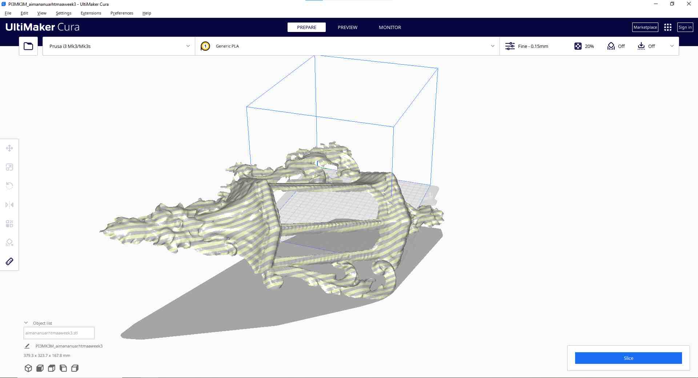
Task: Switch to the MONITOR stage
Action: point(390,27)
